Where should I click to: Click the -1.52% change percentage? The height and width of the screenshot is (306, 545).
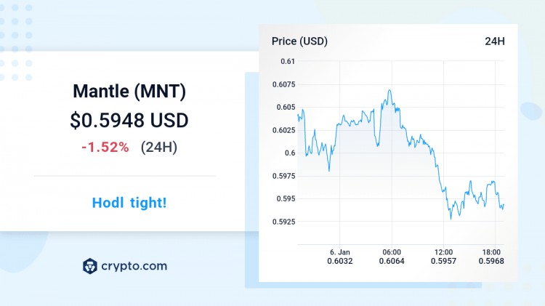coord(105,147)
